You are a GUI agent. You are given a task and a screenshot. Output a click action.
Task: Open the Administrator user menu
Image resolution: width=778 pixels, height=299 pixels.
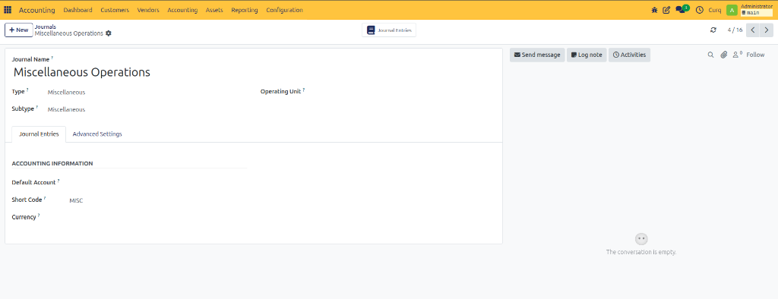tap(757, 10)
